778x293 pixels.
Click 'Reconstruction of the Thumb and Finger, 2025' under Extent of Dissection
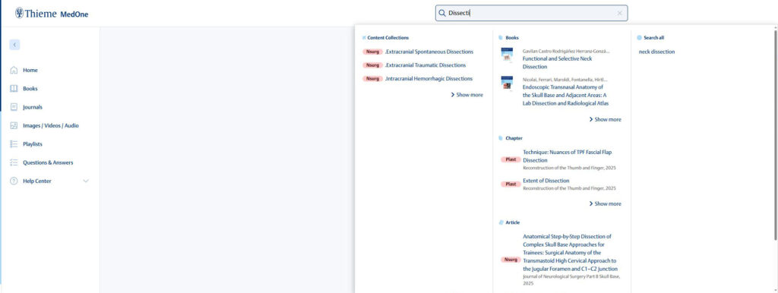pos(569,188)
